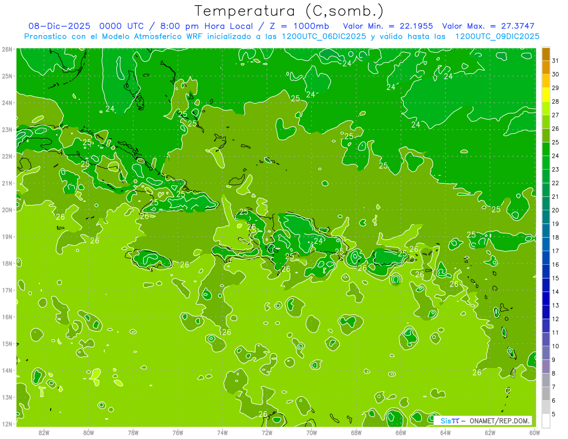
Task: Click the 'Valor Min. = 22.1955' text
Action: (x=388, y=26)
